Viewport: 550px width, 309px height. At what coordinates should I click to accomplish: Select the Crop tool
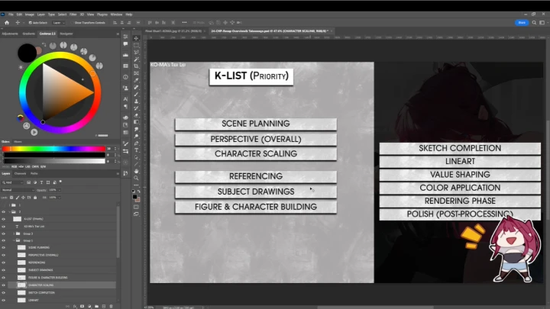pos(137,66)
